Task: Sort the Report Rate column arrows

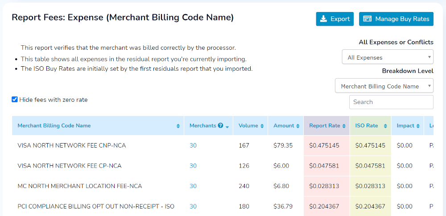Action: pyautogui.click(x=344, y=126)
